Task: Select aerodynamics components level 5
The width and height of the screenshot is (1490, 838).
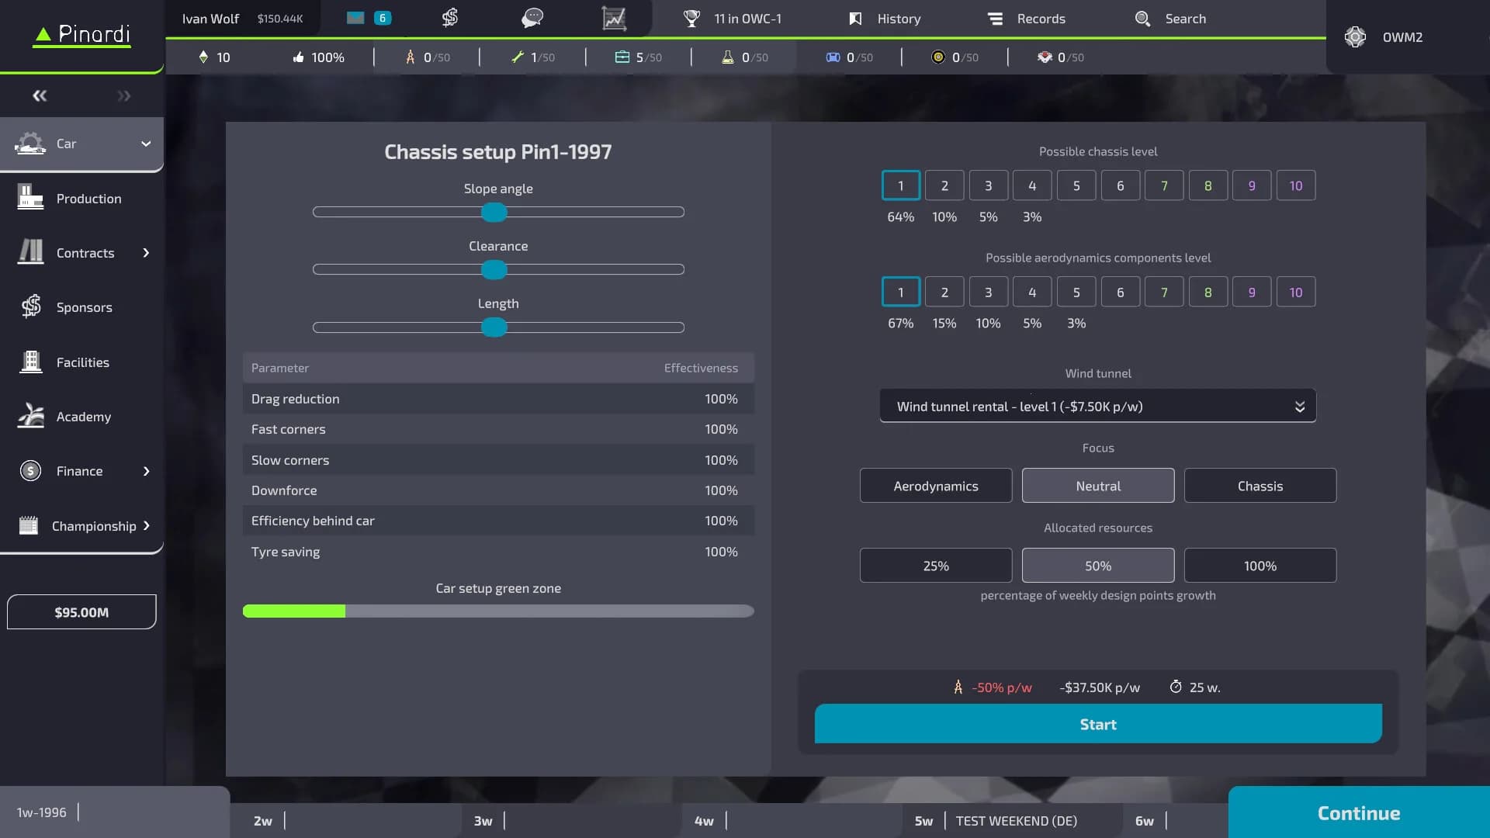Action: pyautogui.click(x=1076, y=293)
